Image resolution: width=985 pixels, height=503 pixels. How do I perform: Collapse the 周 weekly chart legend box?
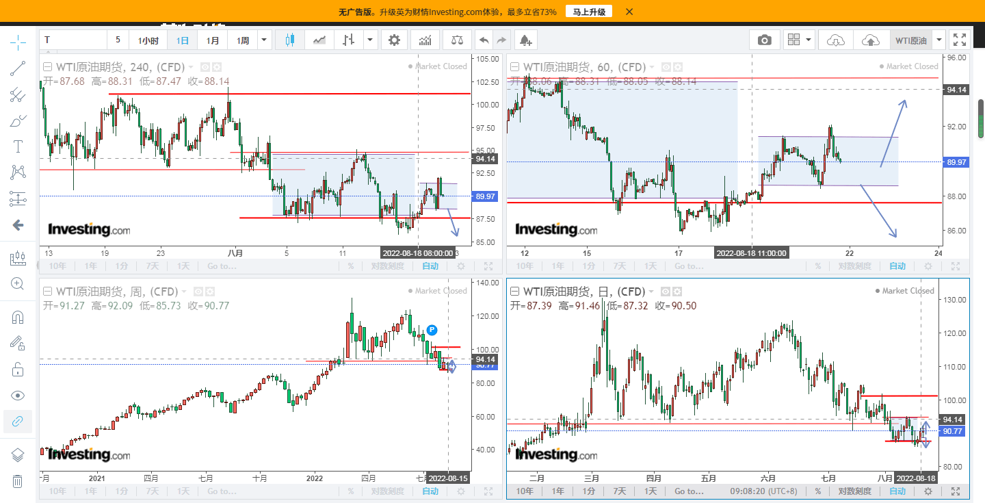point(48,292)
